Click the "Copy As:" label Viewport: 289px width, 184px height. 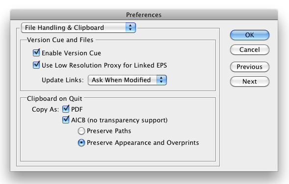(45, 109)
